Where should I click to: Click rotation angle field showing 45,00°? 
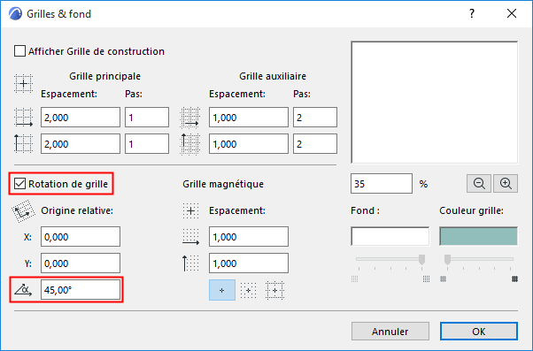tap(81, 290)
